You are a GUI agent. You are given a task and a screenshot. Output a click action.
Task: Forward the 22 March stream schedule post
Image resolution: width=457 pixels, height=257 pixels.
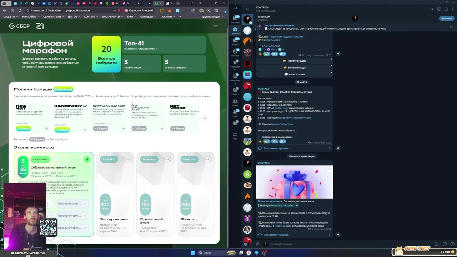[x=338, y=148]
